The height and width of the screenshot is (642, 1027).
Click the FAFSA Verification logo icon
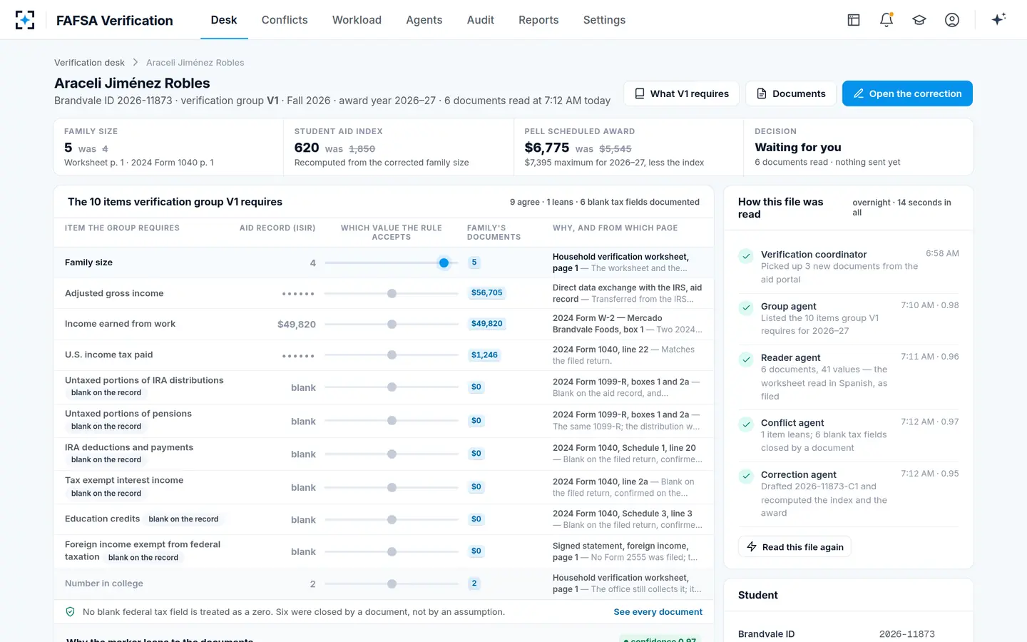point(25,20)
